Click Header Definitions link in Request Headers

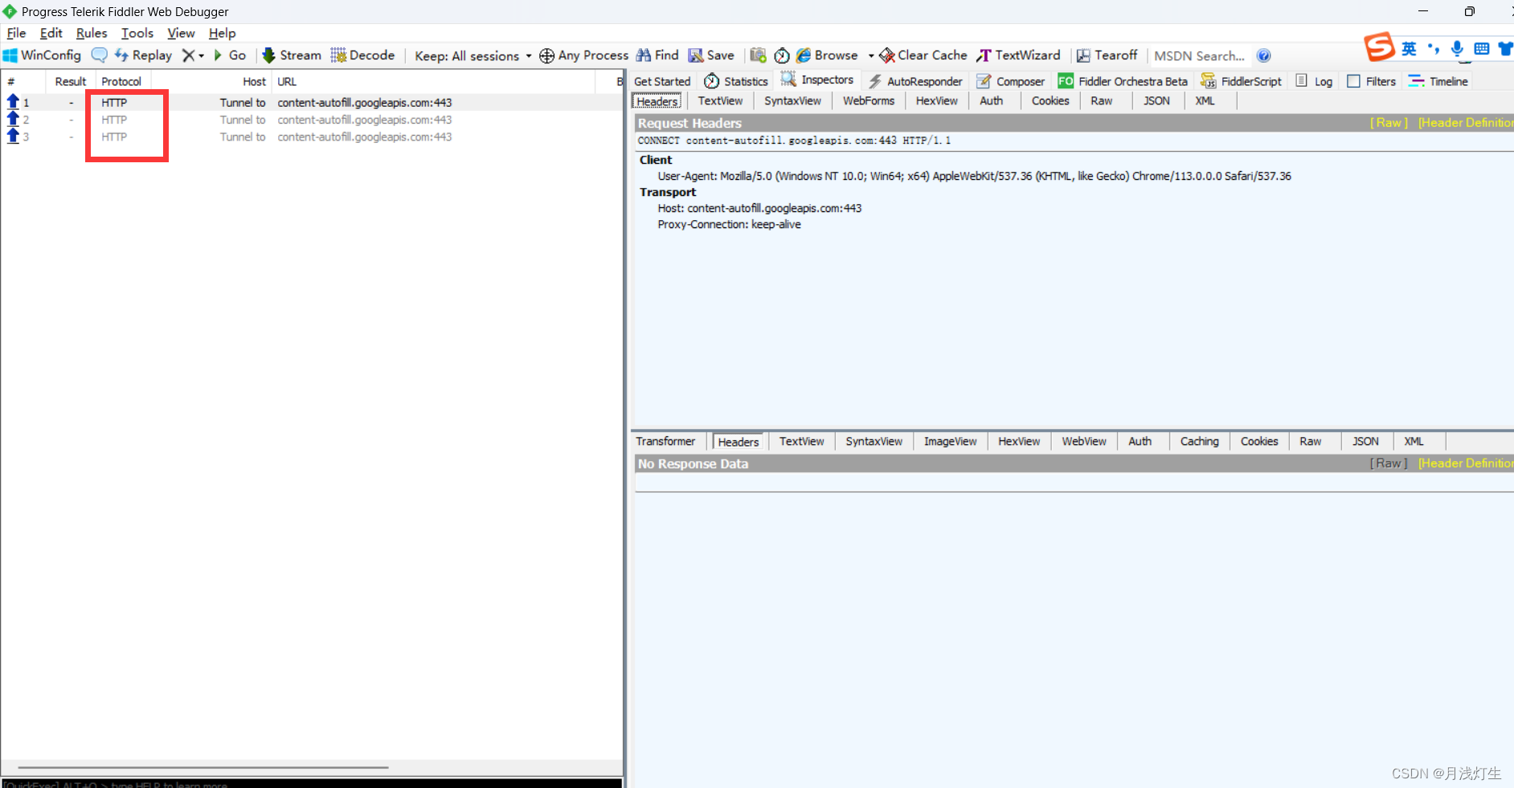(x=1465, y=123)
